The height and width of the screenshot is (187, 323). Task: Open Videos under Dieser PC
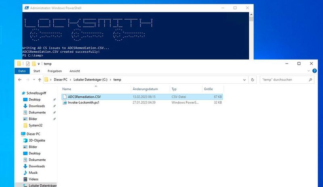tap(34, 179)
